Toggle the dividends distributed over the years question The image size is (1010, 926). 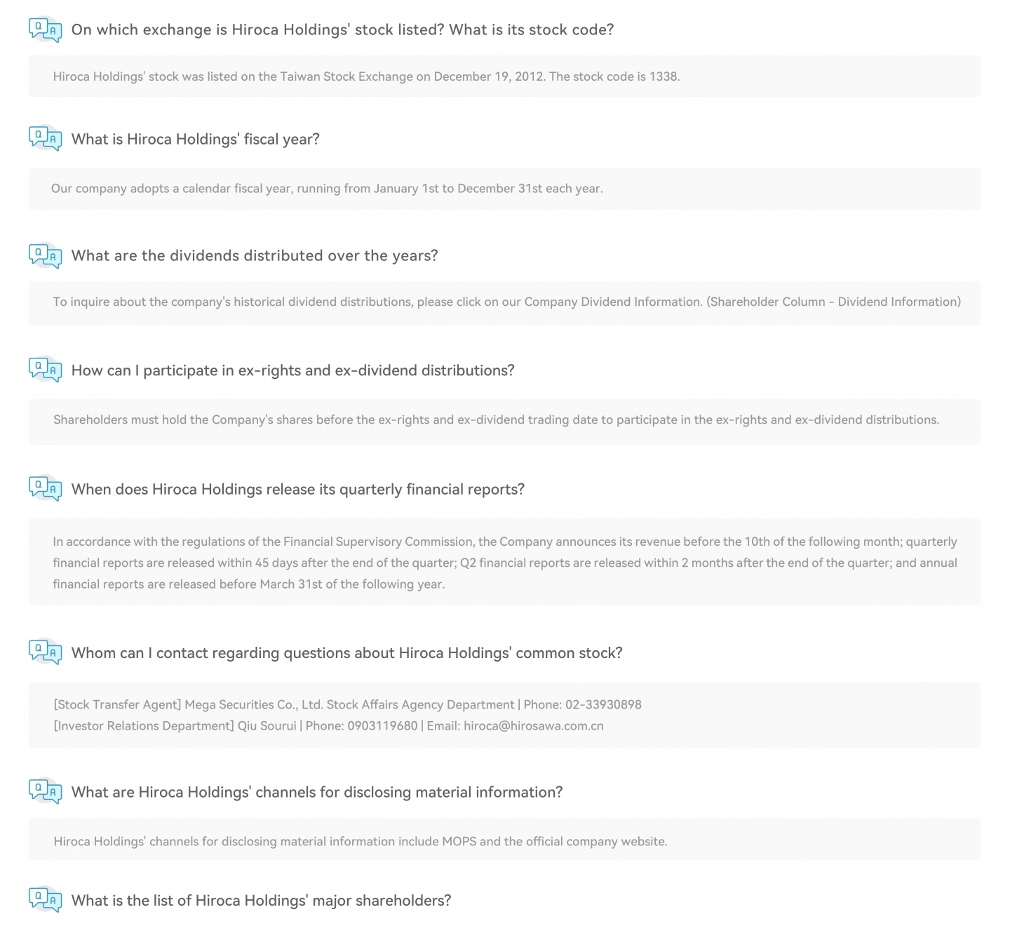[255, 255]
